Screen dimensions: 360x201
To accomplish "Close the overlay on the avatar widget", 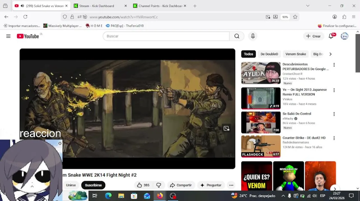I will (60, 143).
